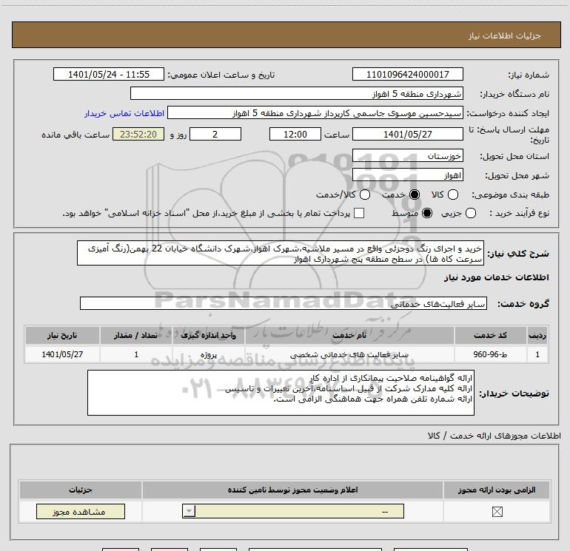Toggle the الزامی بودن ارائه مجوز checkbox
The height and width of the screenshot is (551, 570).
pos(497,512)
